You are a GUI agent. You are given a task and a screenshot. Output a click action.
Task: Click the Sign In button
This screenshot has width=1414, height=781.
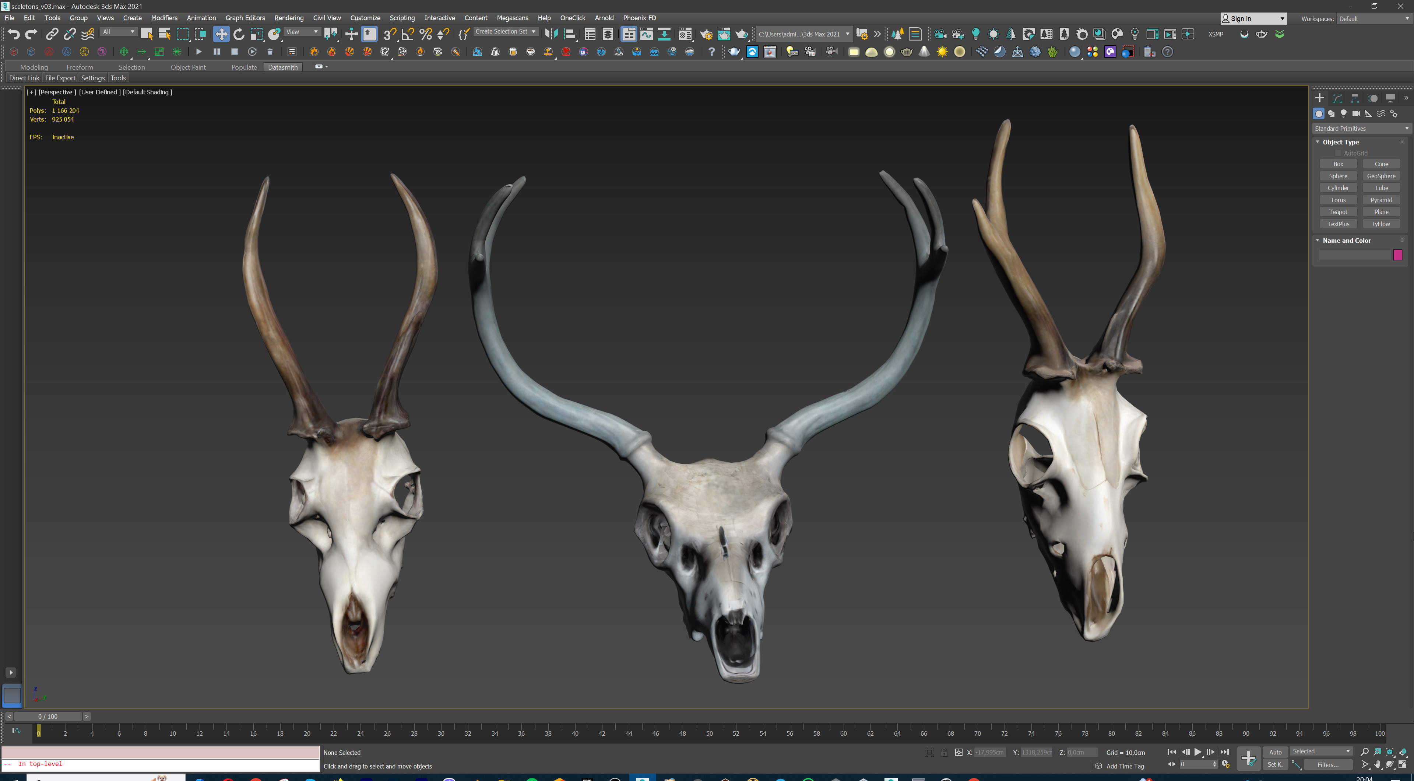1253,19
